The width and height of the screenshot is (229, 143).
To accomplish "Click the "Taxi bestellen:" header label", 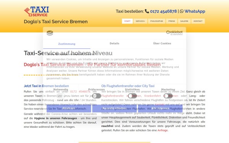I will [130, 11].
